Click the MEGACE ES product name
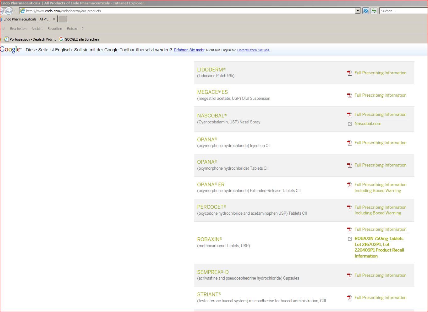 point(212,92)
